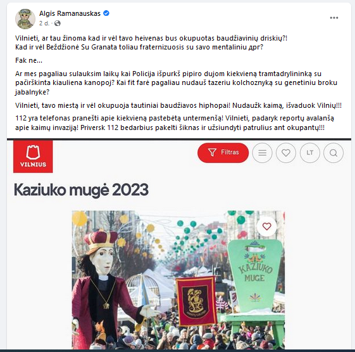This screenshot has height=352, width=355.
Task: Open the Vilnius red logo
Action: coord(33,157)
